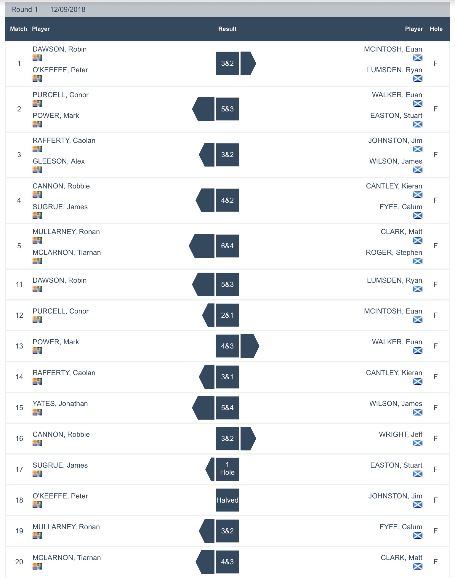
Task: Open player PURCELL, Conor in match 12
Action: (x=60, y=311)
